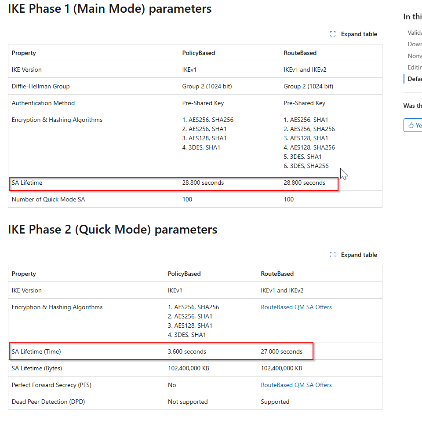This screenshot has width=422, height=424.
Task: Click "Expand table" for the Main Mode parameters table
Action: tap(358, 34)
